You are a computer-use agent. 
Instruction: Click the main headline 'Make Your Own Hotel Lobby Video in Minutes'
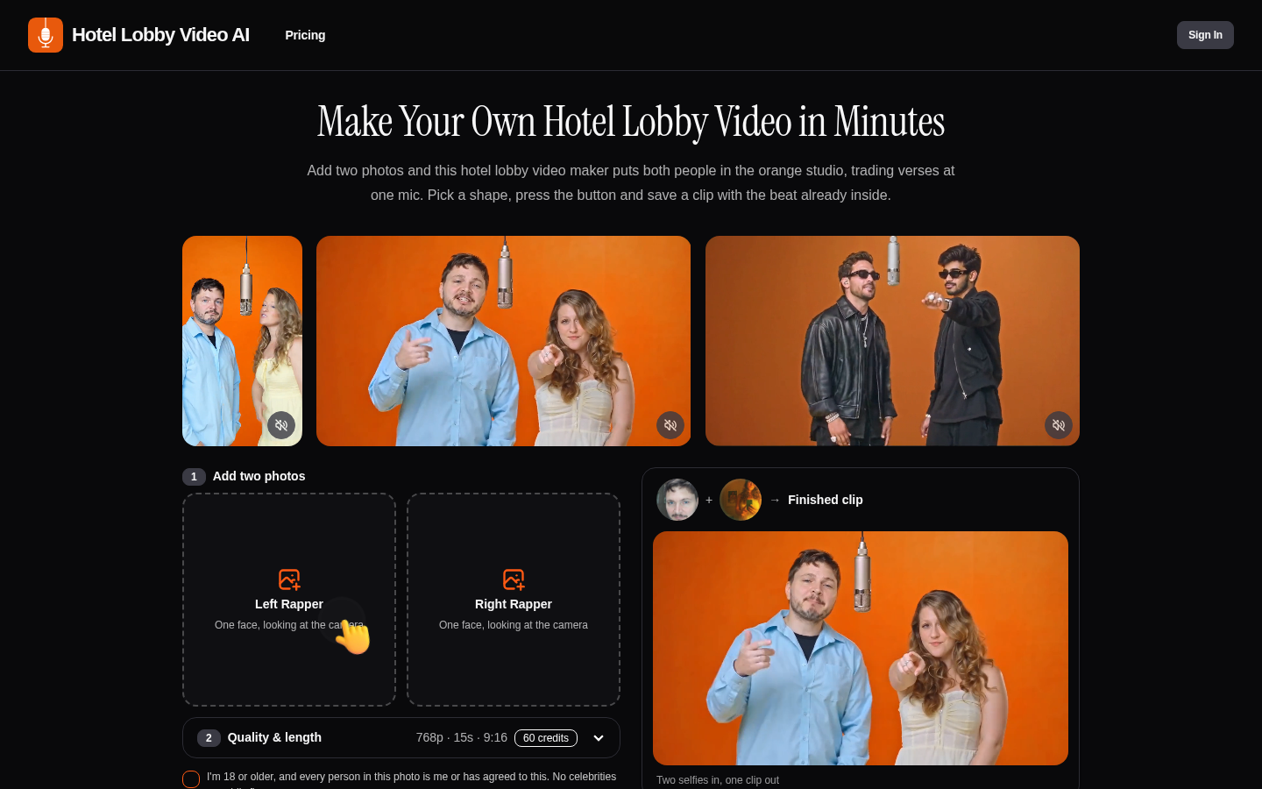tap(631, 121)
